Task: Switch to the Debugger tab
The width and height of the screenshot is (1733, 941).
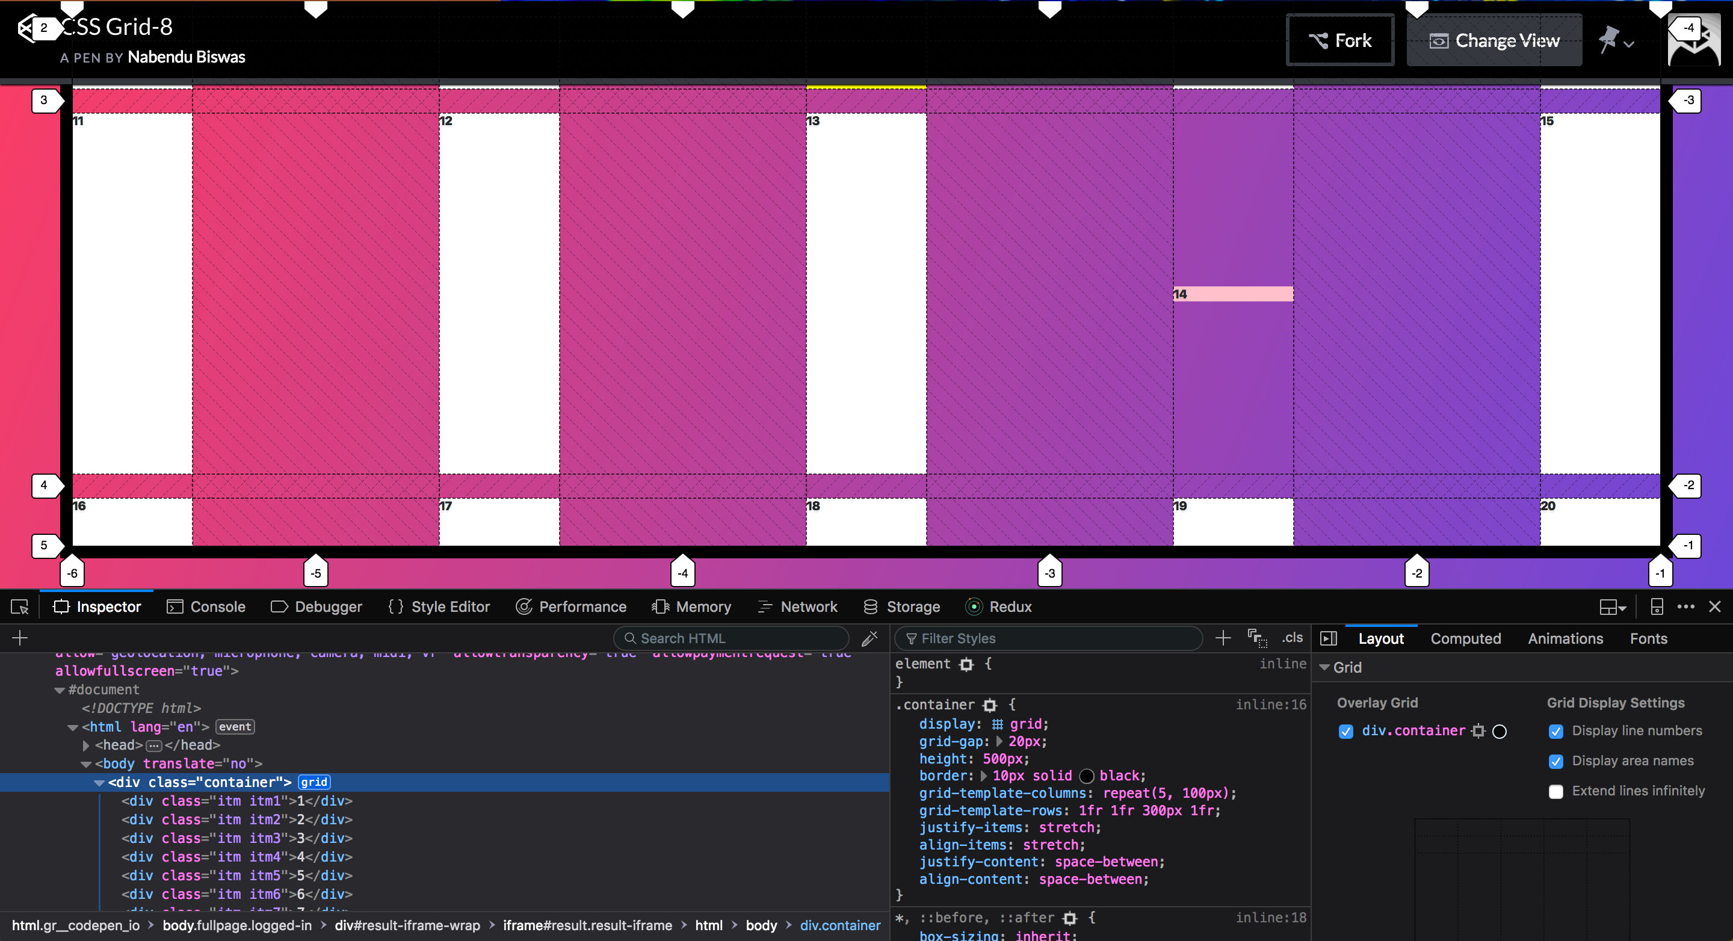Action: [x=316, y=606]
